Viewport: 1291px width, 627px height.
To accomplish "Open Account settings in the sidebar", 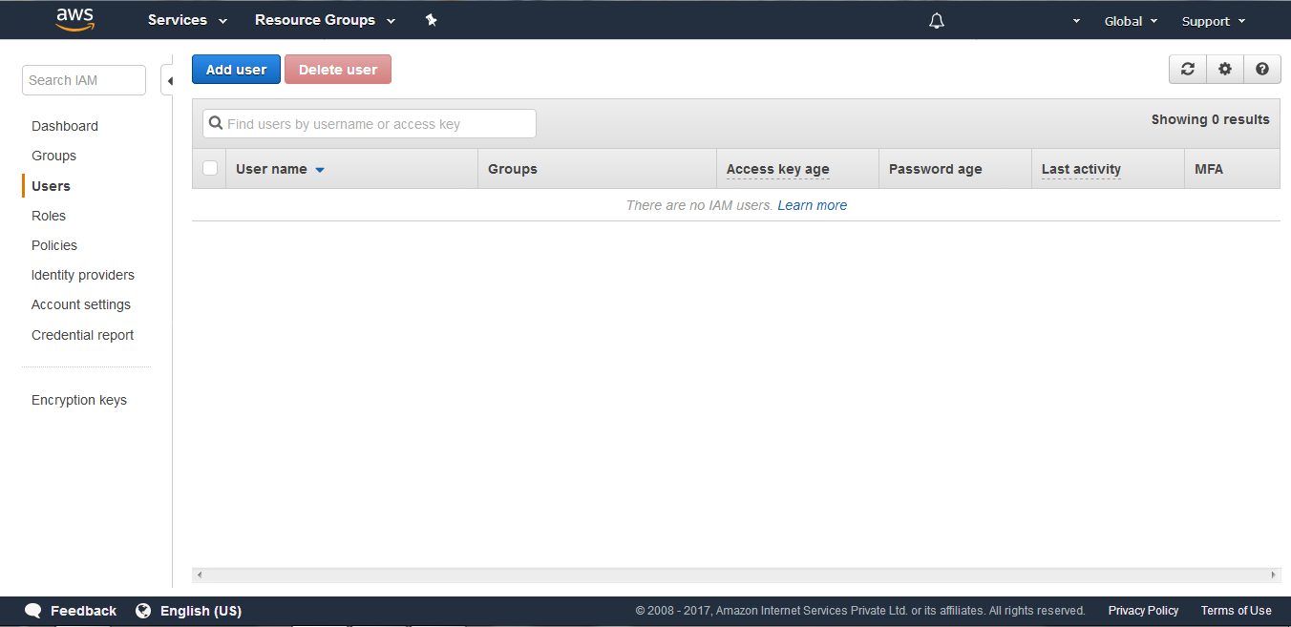I will point(81,304).
